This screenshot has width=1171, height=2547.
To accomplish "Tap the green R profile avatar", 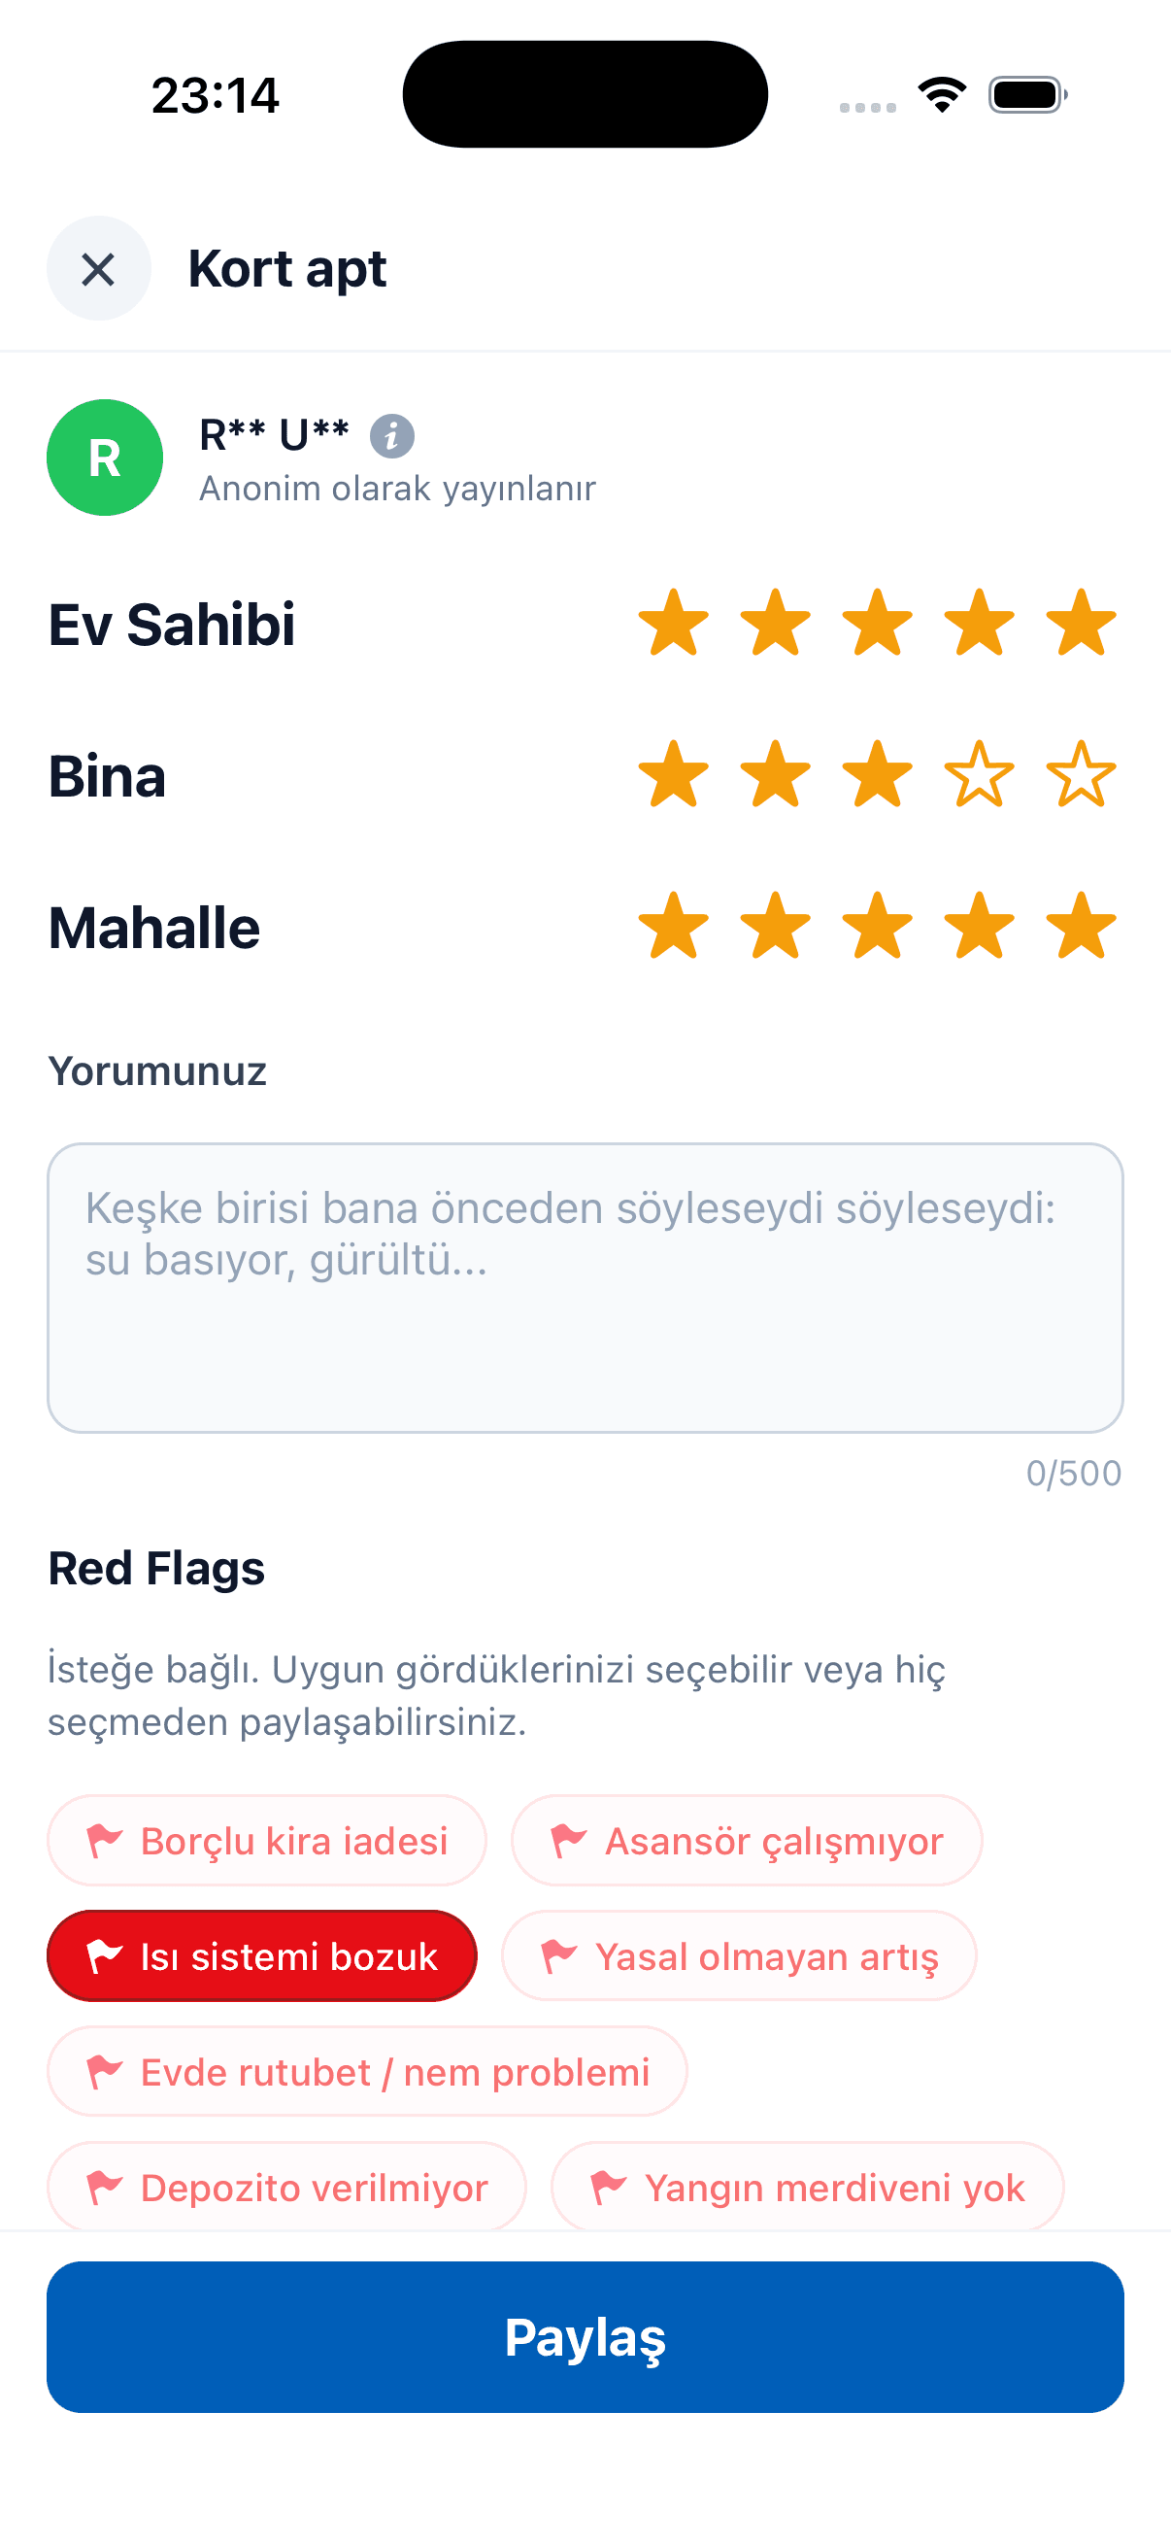I will [x=105, y=458].
